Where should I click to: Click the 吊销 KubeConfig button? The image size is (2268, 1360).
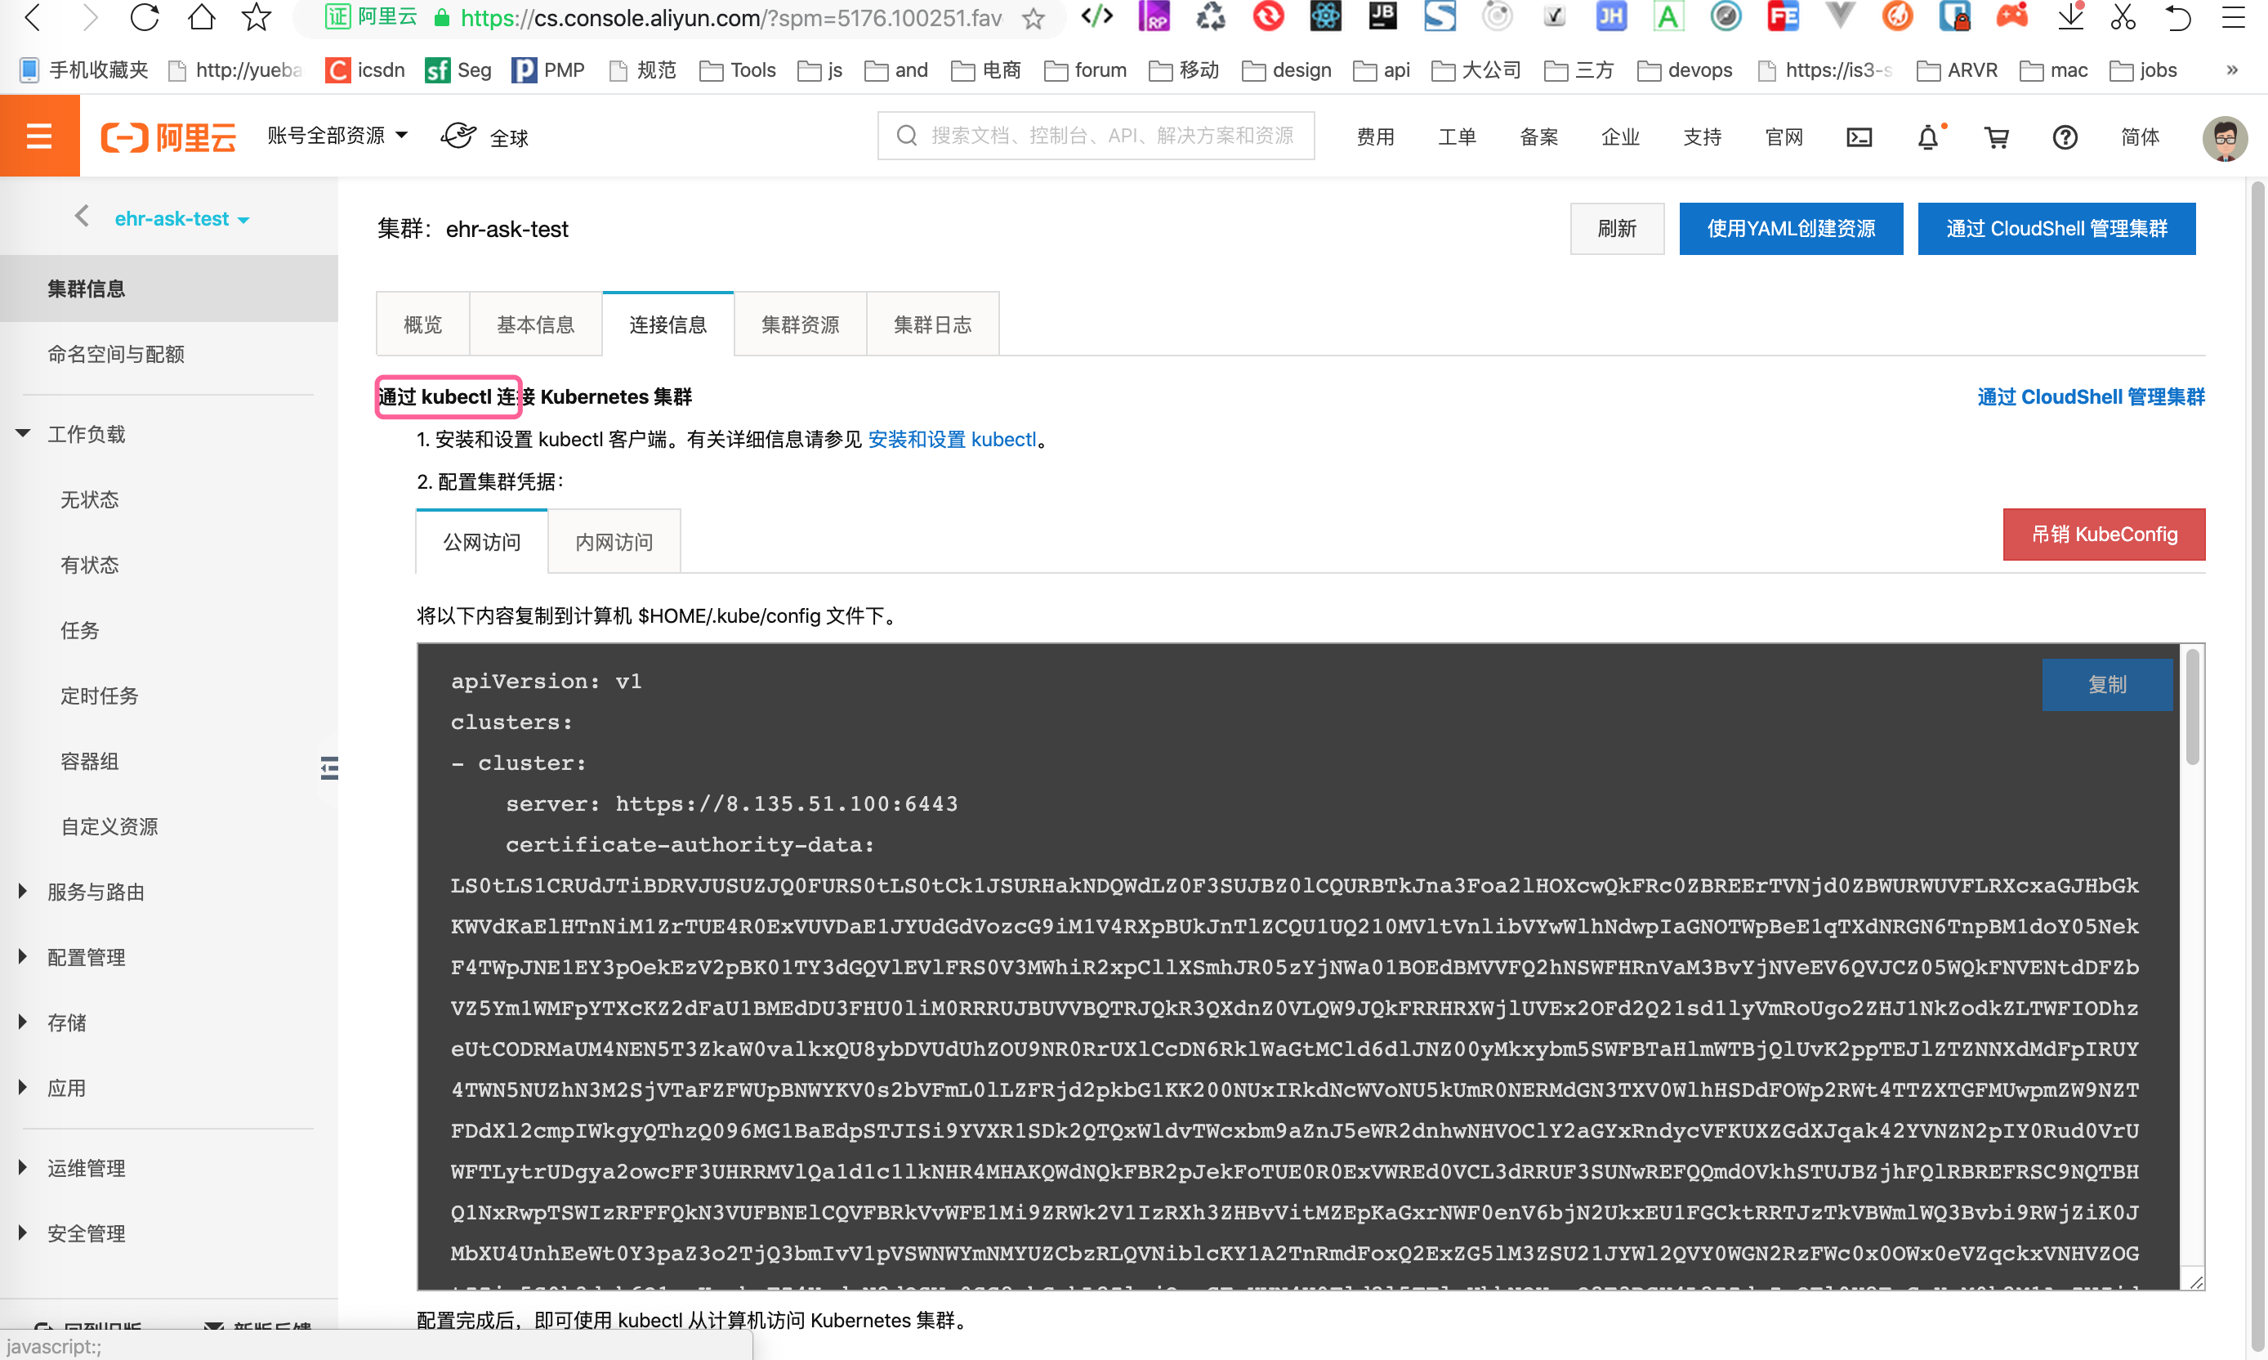pyautogui.click(x=2103, y=535)
